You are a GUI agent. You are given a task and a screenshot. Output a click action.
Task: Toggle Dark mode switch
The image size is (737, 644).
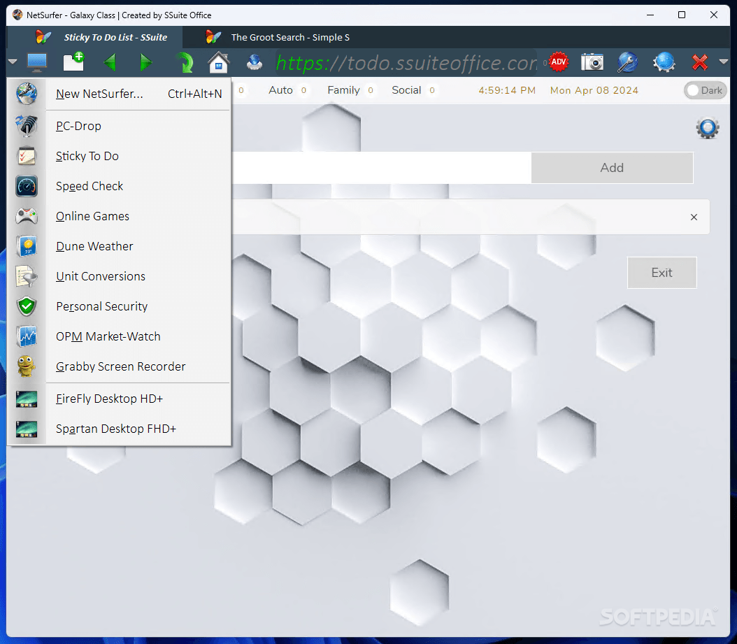(705, 90)
